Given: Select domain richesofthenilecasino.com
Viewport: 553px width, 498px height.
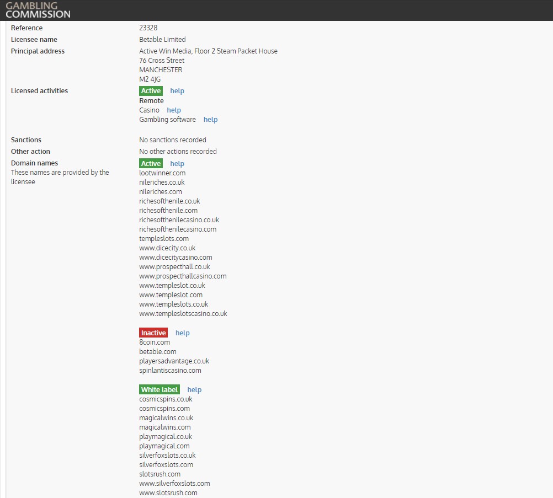Looking at the screenshot, I should point(178,229).
